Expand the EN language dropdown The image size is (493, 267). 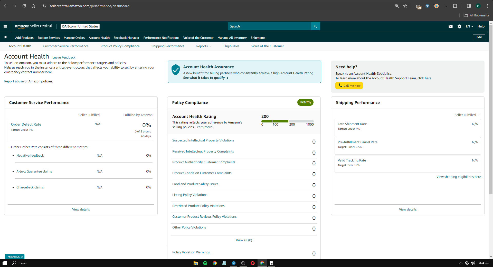pyautogui.click(x=469, y=26)
